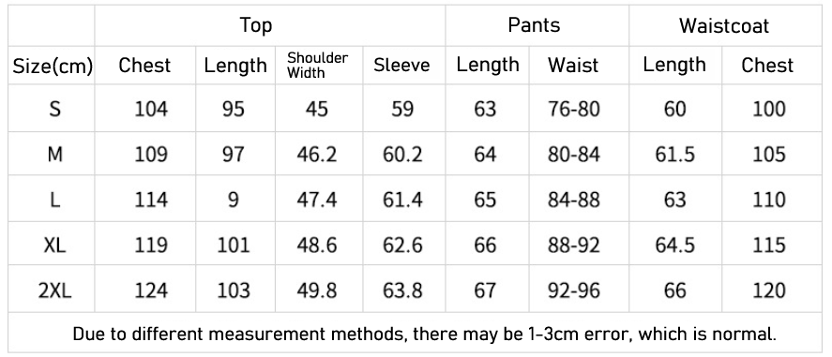This screenshot has height=357, width=832.
Task: Select the 92-96 waist cell
Action: tap(574, 290)
